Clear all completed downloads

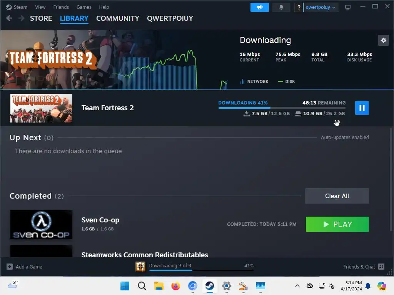337,196
